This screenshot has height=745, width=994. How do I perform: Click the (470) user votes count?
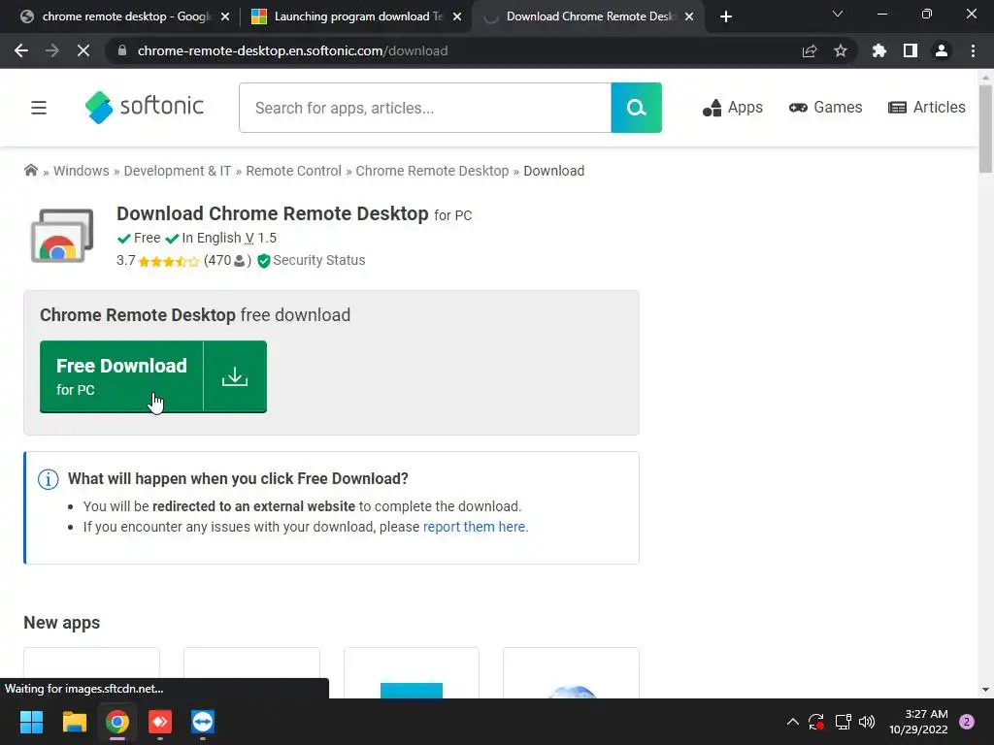click(x=227, y=260)
